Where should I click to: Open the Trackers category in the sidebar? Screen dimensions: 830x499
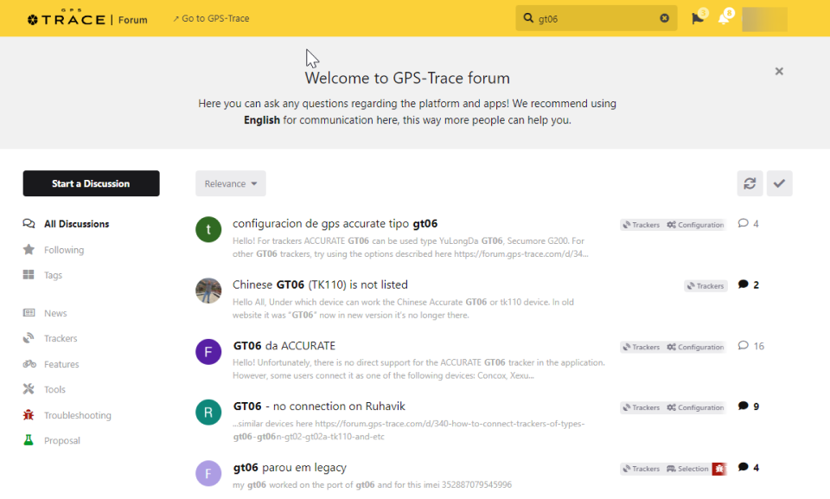tap(61, 338)
